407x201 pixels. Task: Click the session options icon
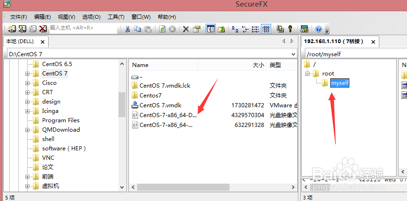click(x=280, y=29)
